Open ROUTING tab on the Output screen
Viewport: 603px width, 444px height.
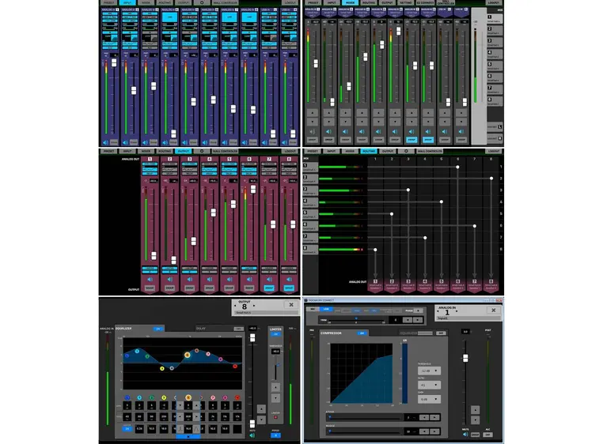click(x=165, y=152)
